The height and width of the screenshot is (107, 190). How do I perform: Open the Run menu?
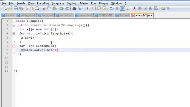94,3
